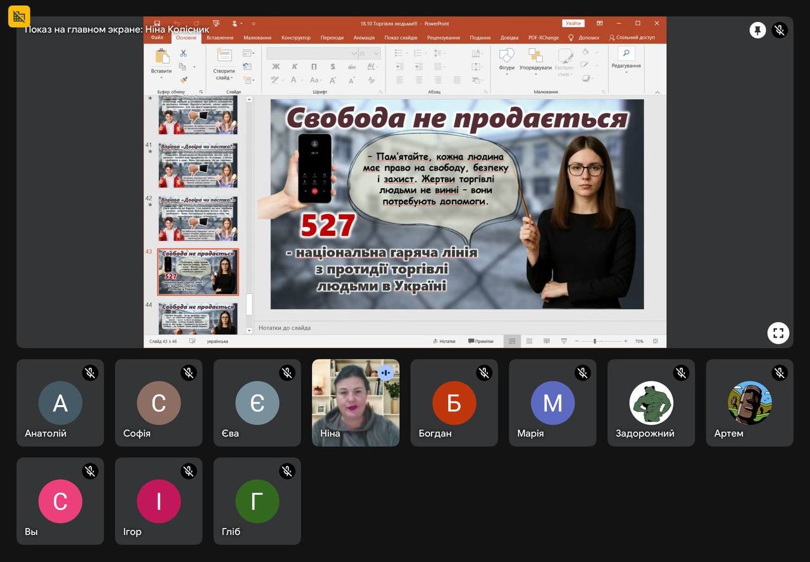The image size is (810, 562).
Task: Start slide show from the status bar icon
Action: click(563, 341)
